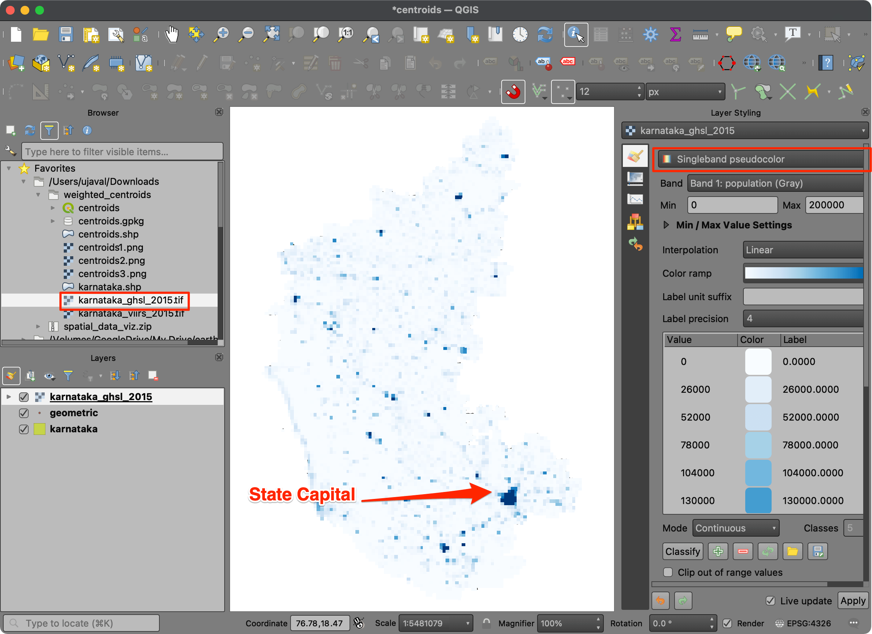Disable Live update in Layer Styling

(770, 601)
